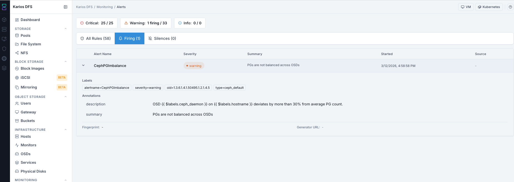This screenshot has height=182, width=514.
Task: Open the help icon at top right
Action: pyautogui.click(x=510, y=7)
